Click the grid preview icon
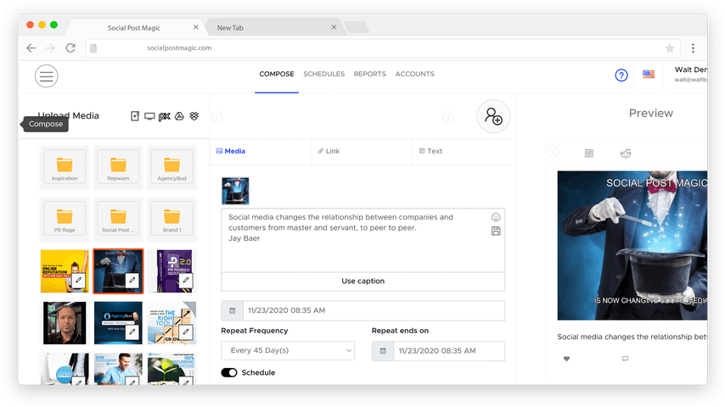This screenshot has height=407, width=725. click(x=588, y=153)
